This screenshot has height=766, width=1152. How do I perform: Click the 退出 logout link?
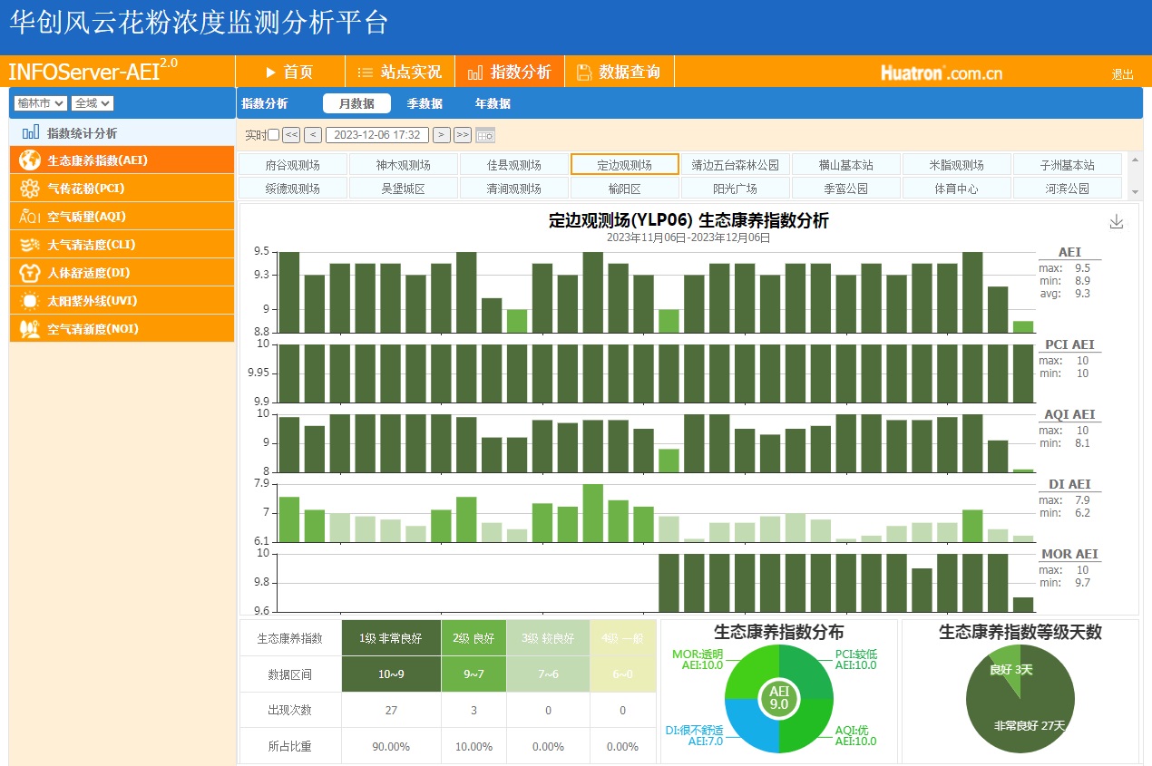pos(1122,74)
